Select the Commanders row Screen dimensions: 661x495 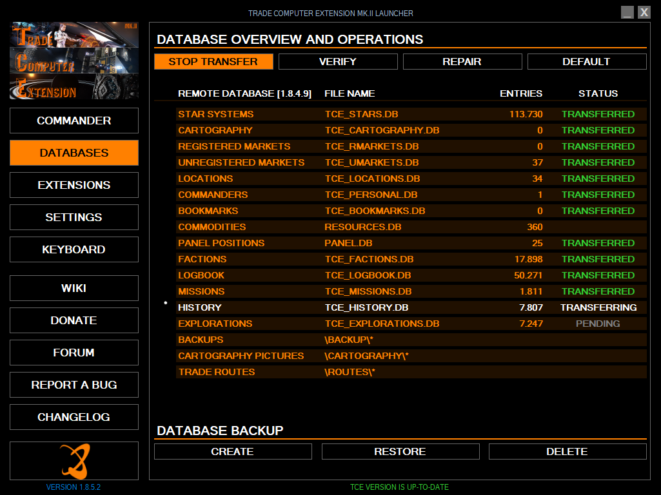coord(411,195)
